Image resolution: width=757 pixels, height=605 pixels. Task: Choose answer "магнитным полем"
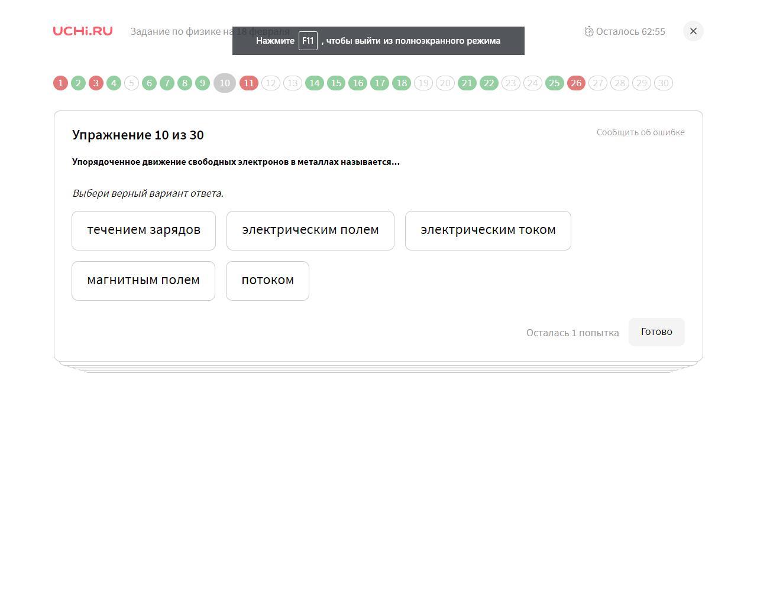pos(143,281)
